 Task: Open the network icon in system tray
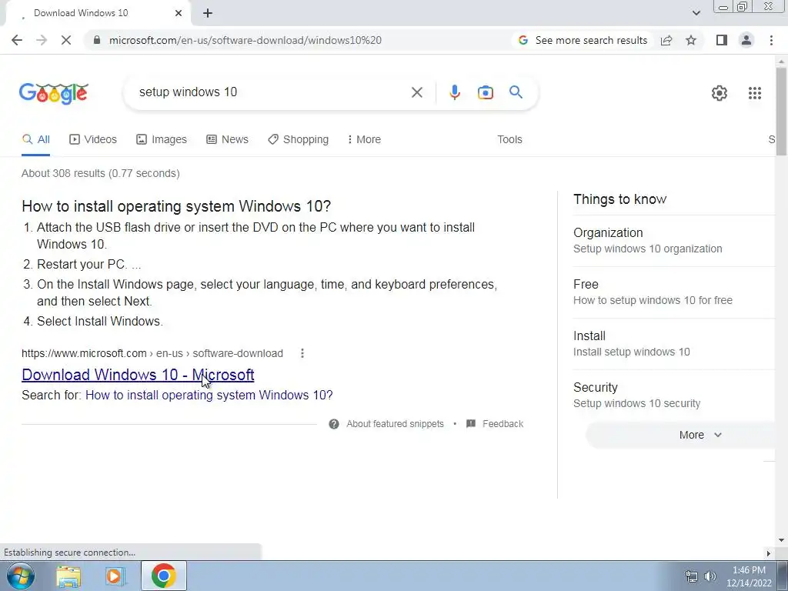(x=692, y=576)
